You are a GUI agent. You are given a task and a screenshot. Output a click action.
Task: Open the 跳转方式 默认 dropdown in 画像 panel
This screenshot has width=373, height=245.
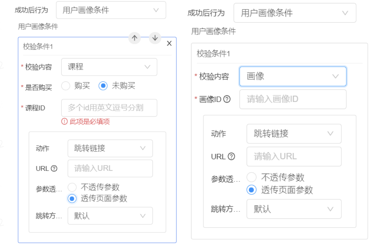[294, 209]
